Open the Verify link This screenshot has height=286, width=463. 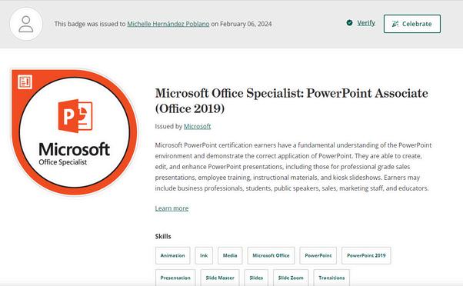coord(366,23)
